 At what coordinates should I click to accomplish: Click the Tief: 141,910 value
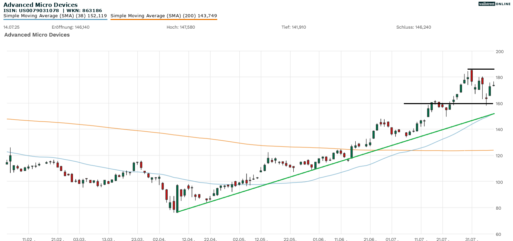[294, 27]
